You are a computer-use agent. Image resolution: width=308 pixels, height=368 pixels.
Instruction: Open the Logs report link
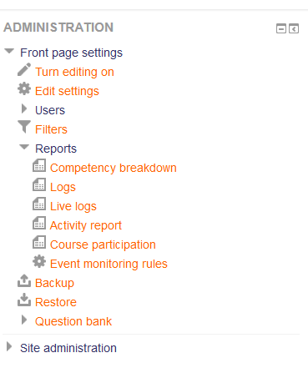(63, 187)
